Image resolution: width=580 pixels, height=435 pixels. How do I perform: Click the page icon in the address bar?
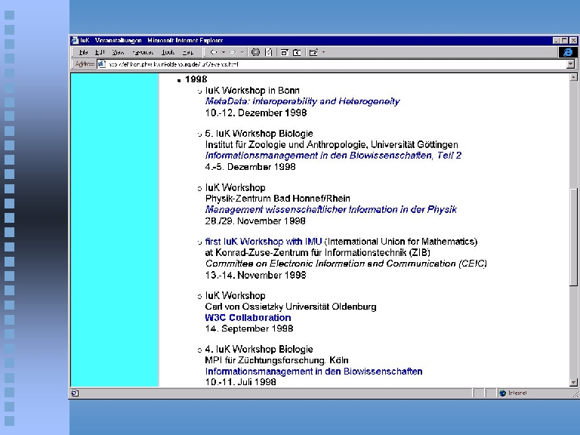pos(103,64)
